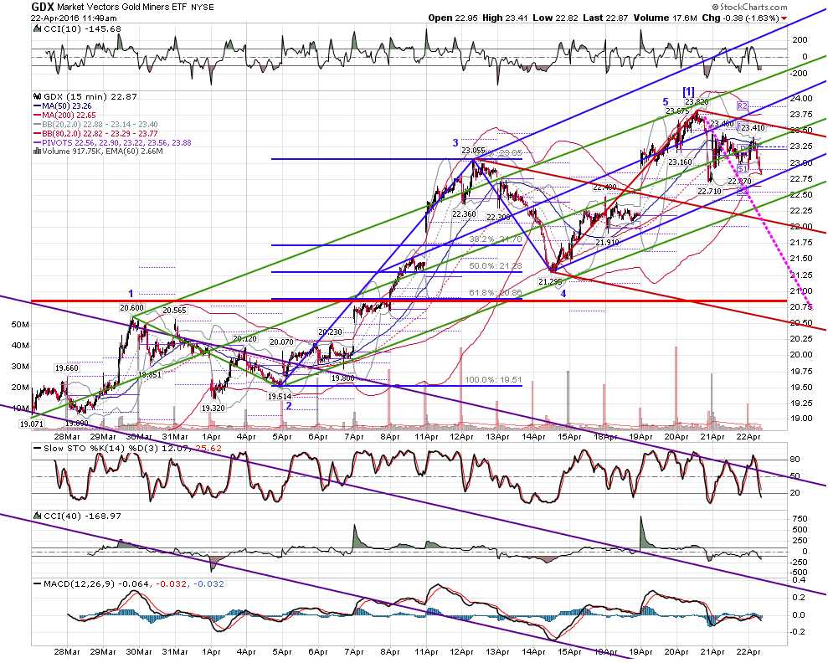The image size is (828, 663).
Task: Click the 38.2%: 21.70 Fibonacci label
Action: [496, 239]
